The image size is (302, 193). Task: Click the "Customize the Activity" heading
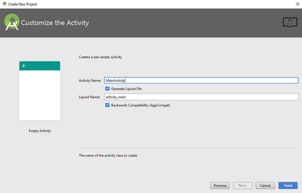click(55, 23)
